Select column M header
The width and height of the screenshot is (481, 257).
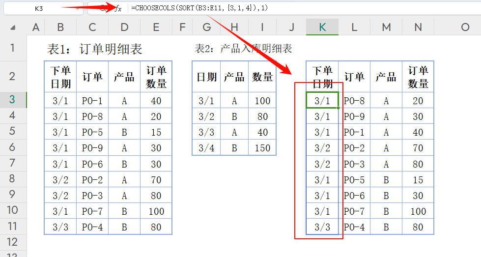coord(386,28)
